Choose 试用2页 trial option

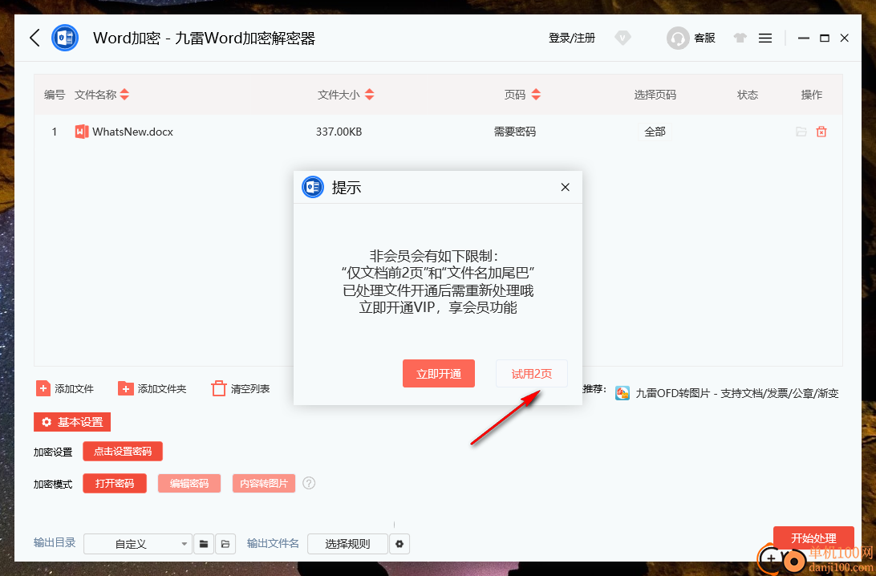click(x=532, y=374)
